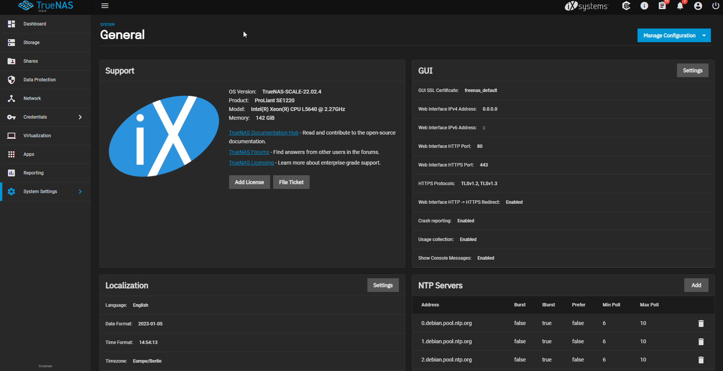Open the Jobs clipboard icon
723x371 pixels.
tap(662, 6)
